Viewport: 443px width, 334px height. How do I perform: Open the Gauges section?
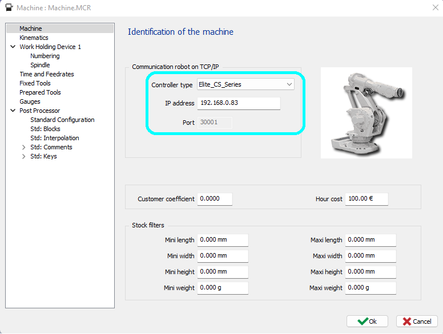30,101
